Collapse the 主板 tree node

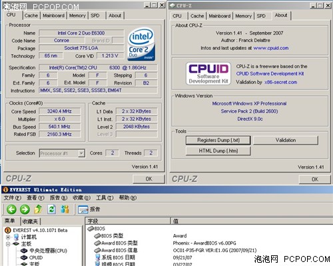pos(8,244)
